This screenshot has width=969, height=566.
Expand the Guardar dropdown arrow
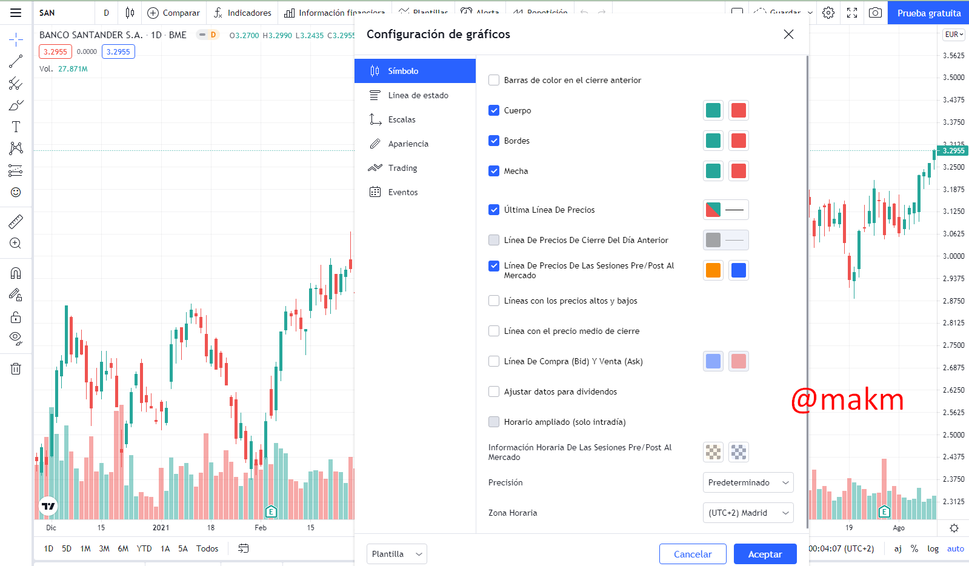point(810,13)
